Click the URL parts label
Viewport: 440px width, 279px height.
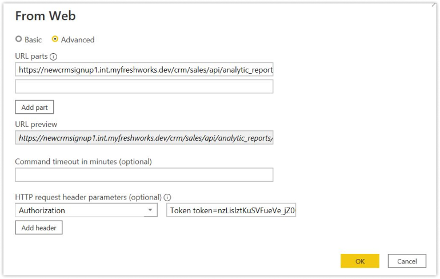31,57
